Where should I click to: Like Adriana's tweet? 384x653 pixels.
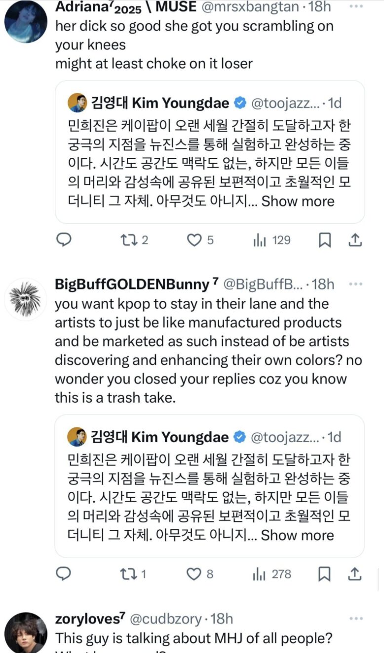(194, 240)
